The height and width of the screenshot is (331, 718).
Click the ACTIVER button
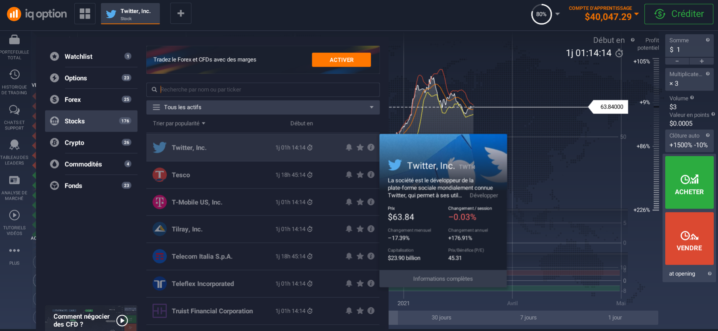341,60
